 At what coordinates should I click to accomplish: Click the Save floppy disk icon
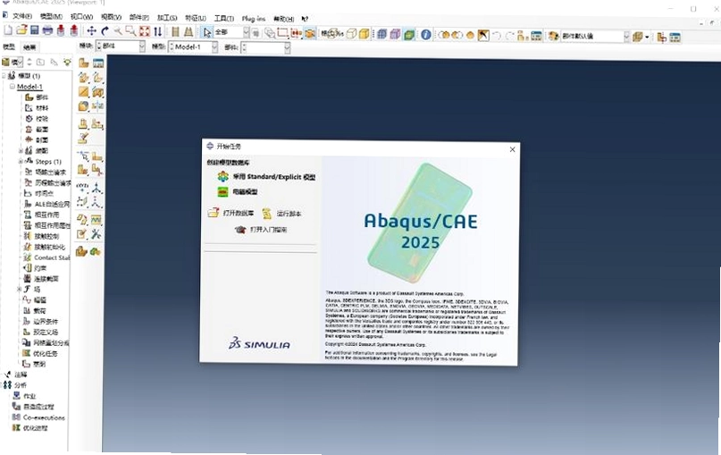click(35, 30)
